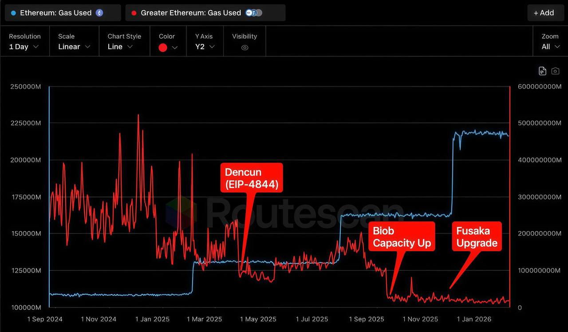This screenshot has height=332, width=568.
Task: Open the Resolution dropdown set to 1 Day
Action: coord(24,47)
